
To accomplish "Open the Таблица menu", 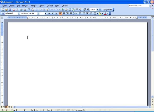I will click(50, 6).
